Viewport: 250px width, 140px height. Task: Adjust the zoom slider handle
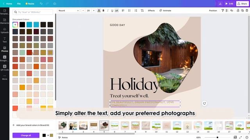(217, 137)
